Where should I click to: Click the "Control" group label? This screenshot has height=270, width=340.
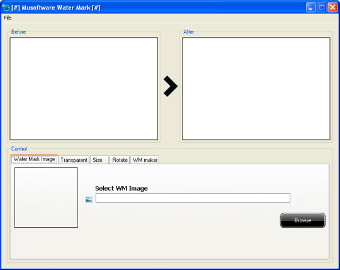pyautogui.click(x=19, y=149)
